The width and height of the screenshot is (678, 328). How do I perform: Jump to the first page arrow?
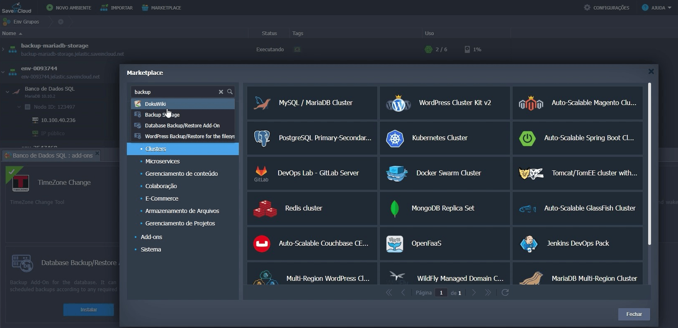[389, 292]
